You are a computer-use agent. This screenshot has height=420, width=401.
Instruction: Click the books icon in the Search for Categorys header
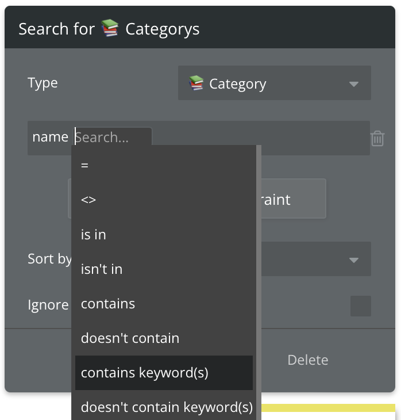pos(110,28)
